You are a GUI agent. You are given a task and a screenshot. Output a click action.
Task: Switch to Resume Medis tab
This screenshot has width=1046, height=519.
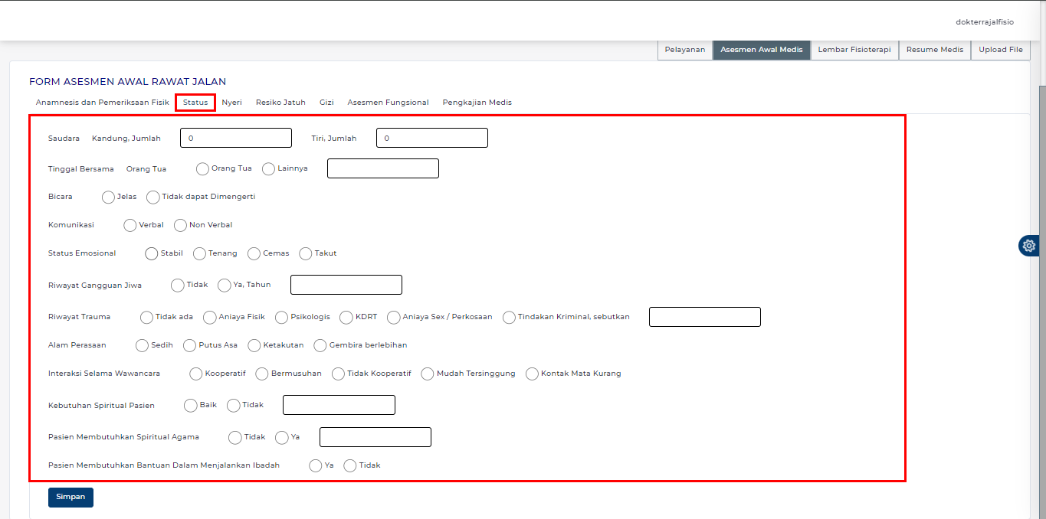tap(934, 50)
